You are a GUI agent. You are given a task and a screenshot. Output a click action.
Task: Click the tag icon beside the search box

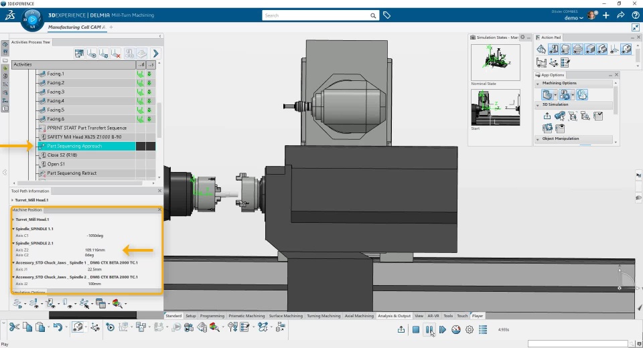point(386,15)
